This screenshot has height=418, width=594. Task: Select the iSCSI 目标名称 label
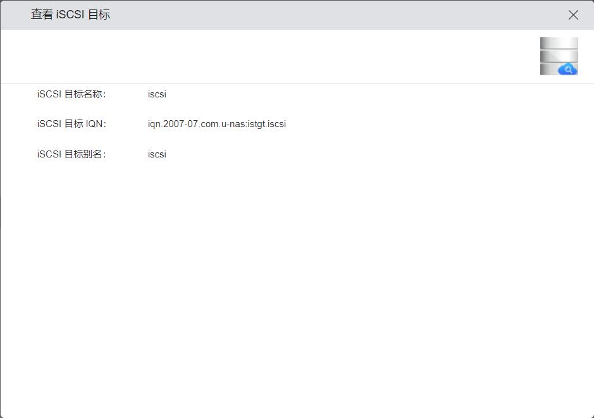71,94
